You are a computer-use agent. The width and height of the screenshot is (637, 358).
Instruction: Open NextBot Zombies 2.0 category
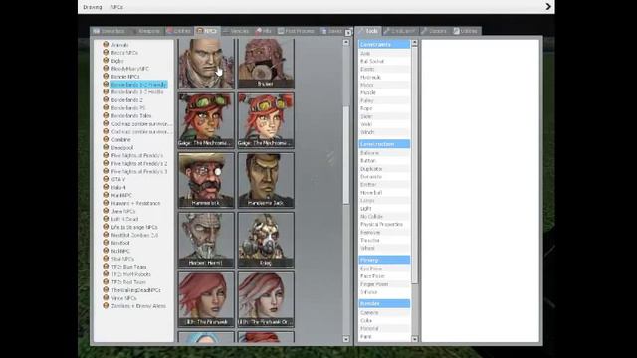(135, 235)
